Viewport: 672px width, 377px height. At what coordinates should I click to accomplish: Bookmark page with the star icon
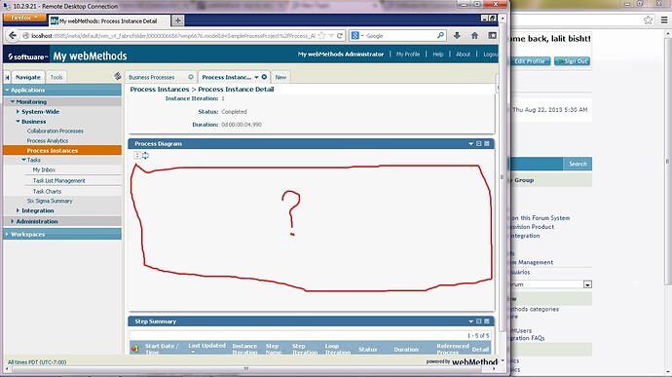[x=321, y=36]
